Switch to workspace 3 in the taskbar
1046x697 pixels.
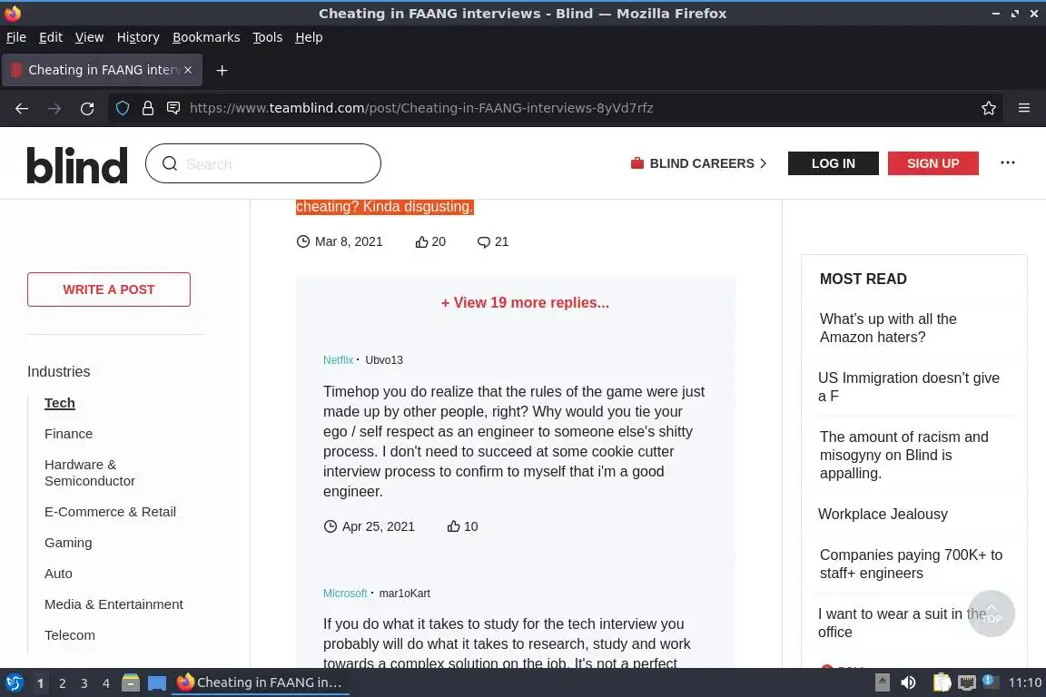point(84,683)
